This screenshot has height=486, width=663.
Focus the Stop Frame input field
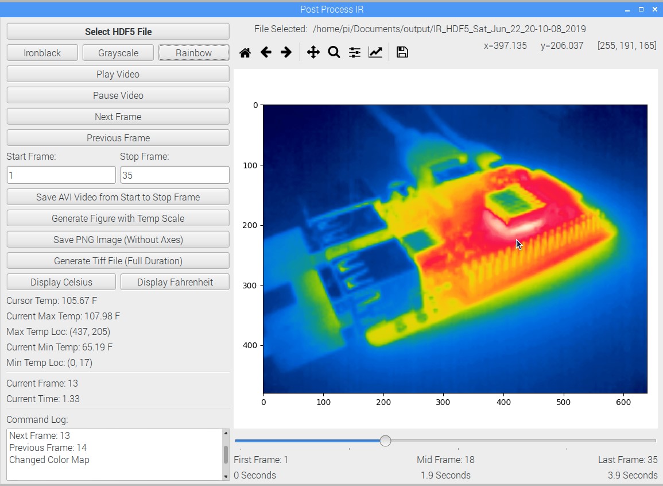pyautogui.click(x=175, y=175)
